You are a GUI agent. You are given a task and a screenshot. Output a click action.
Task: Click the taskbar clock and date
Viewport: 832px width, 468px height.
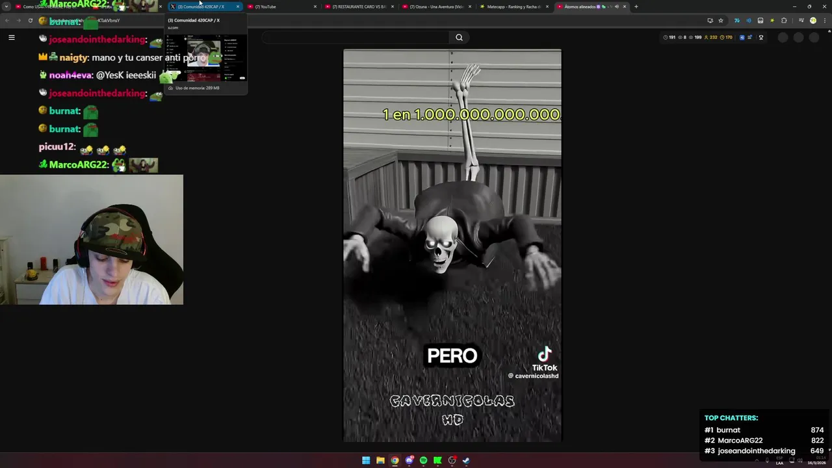[x=816, y=460]
